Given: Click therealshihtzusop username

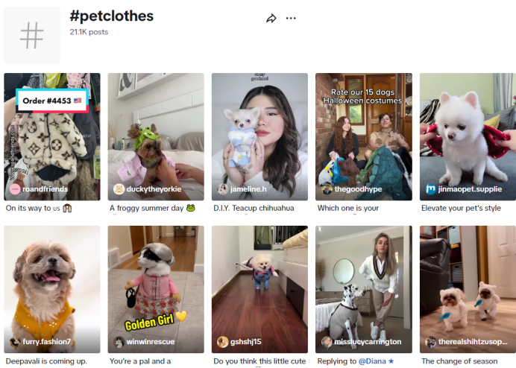Looking at the screenshot, I should pos(472,342).
